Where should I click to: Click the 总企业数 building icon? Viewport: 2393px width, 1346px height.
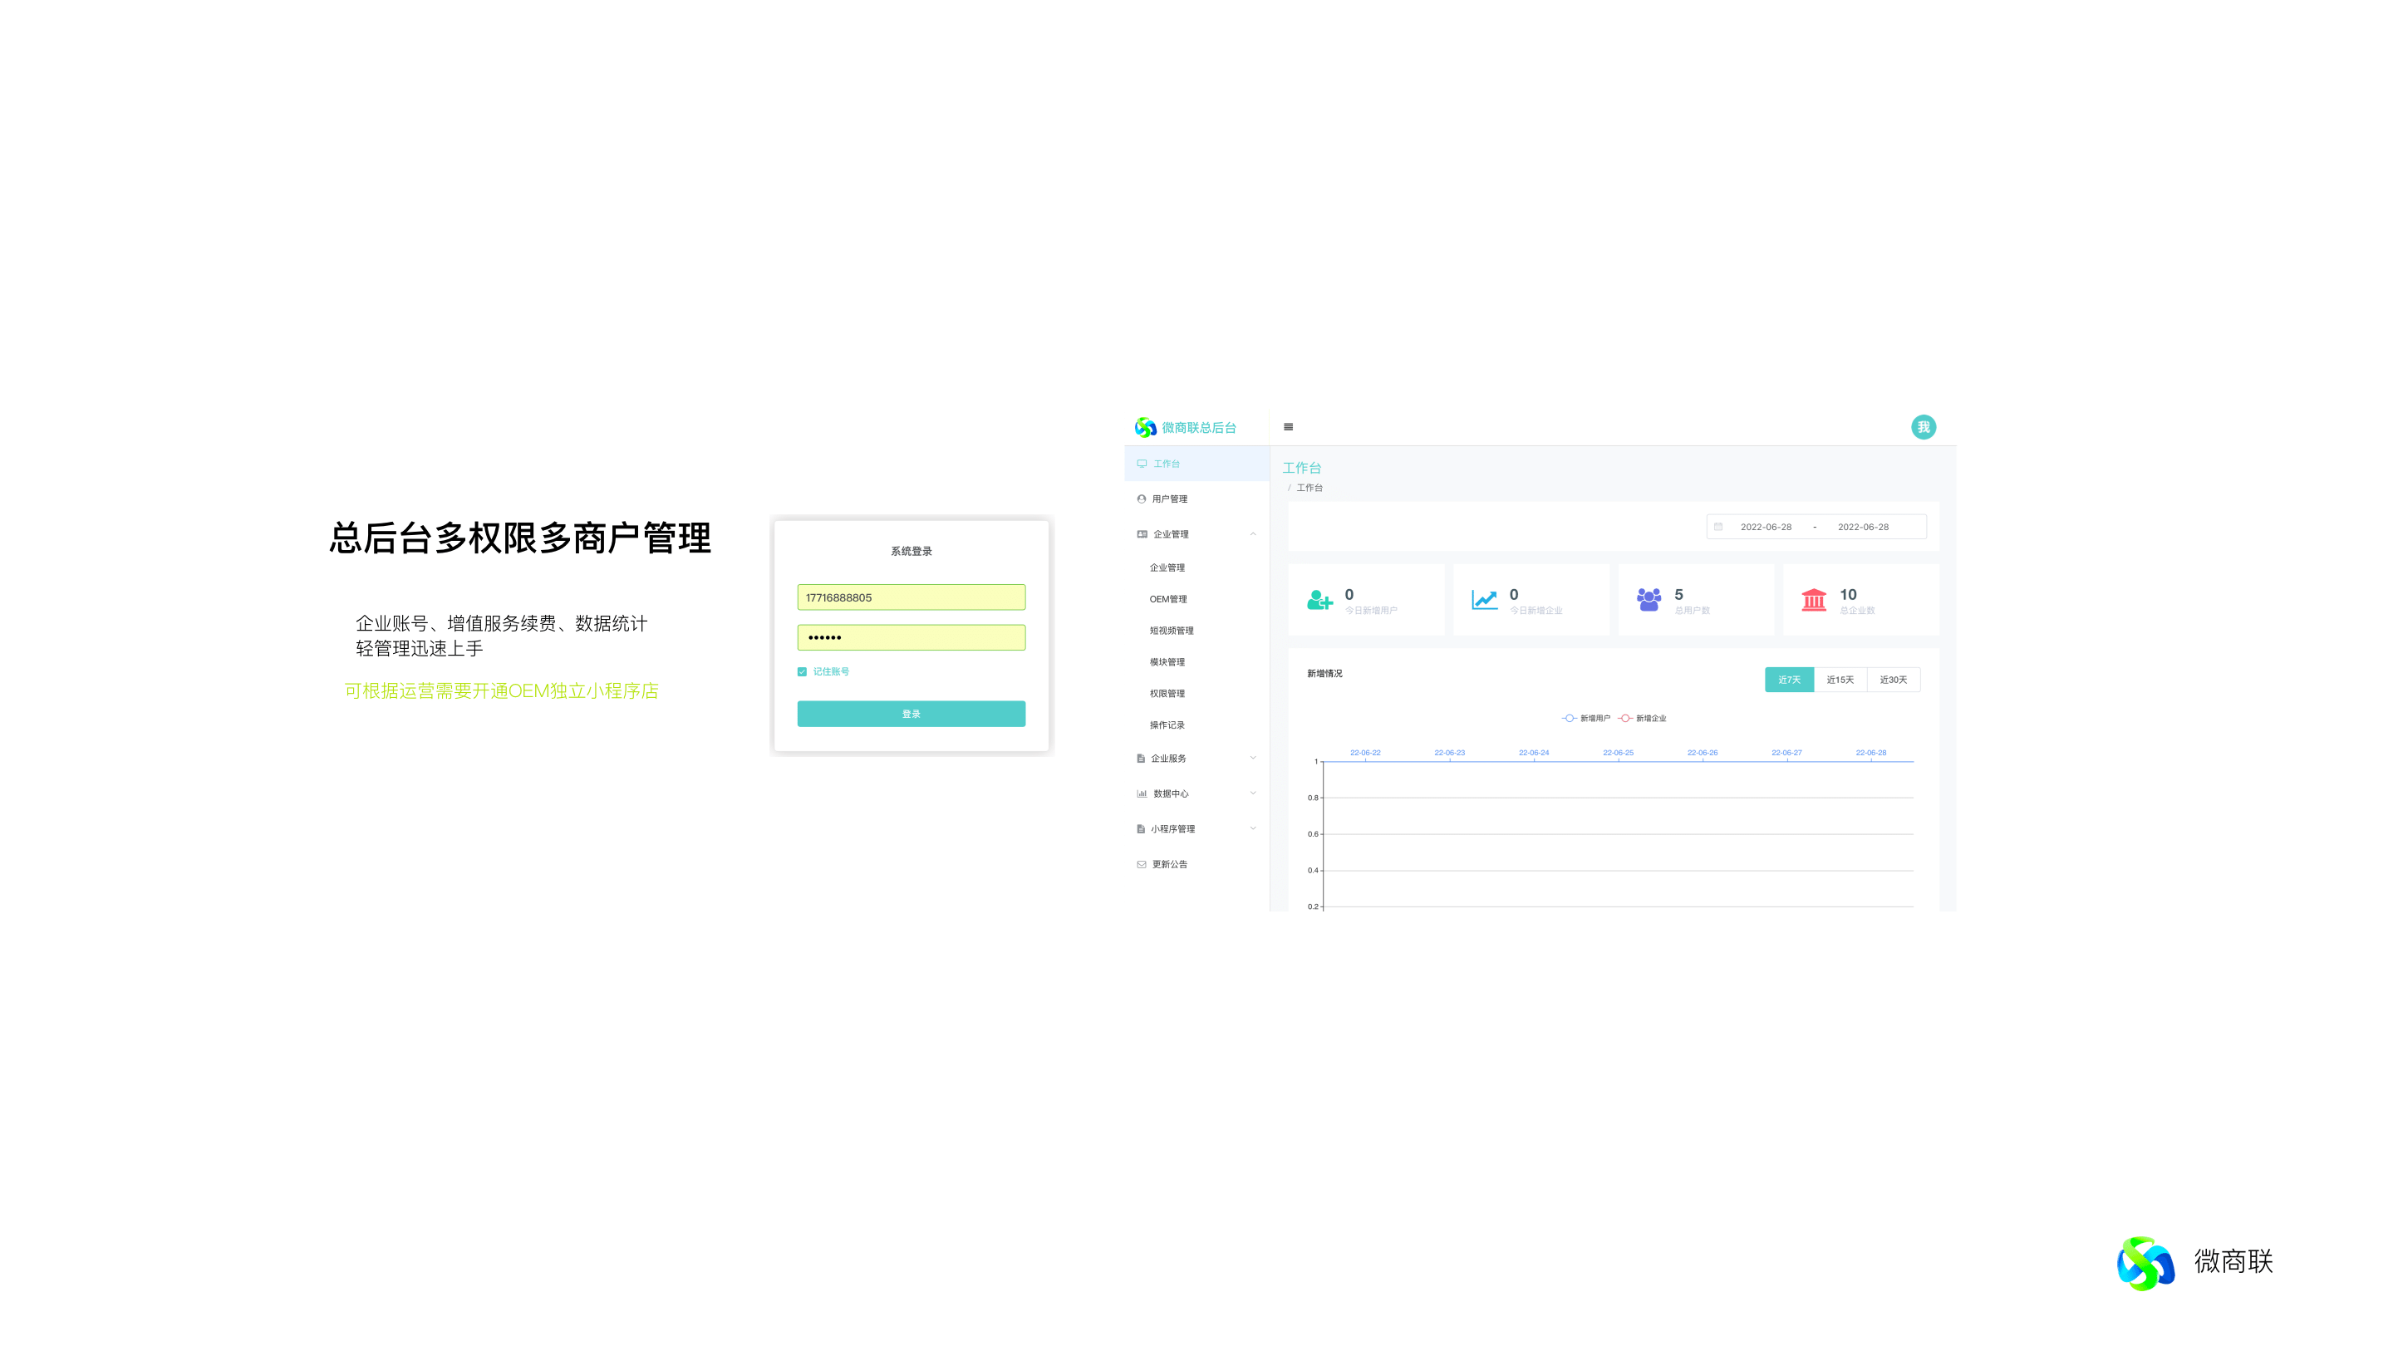pyautogui.click(x=1814, y=600)
